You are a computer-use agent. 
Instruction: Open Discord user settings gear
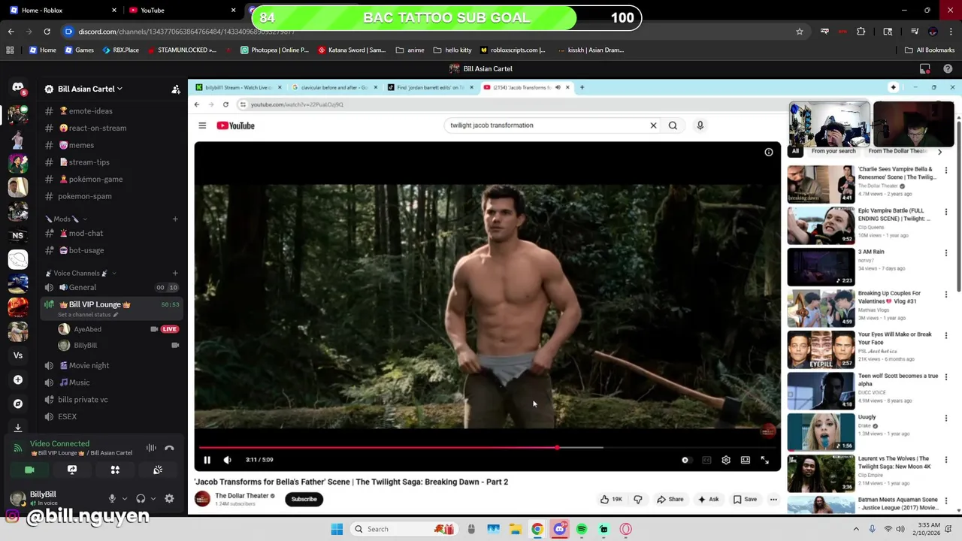coord(169,498)
